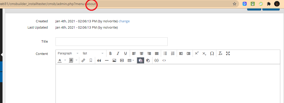Screen dimensions: 284x103
Task: Open the Paragraph format dropdown
Action: tap(68, 53)
